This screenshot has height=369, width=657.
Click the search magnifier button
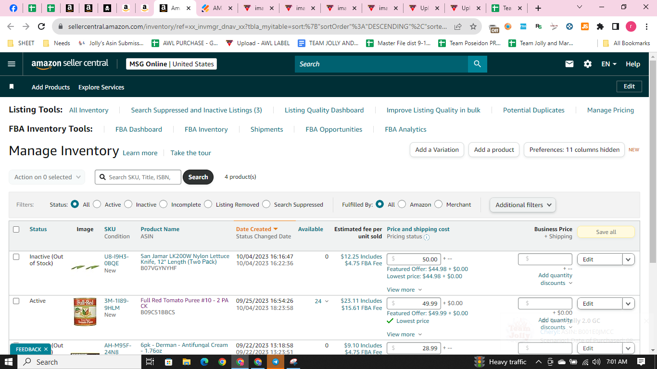click(477, 64)
